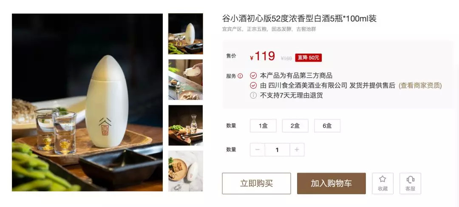Click the quantity number input field
The image size is (459, 207).
pos(277,150)
